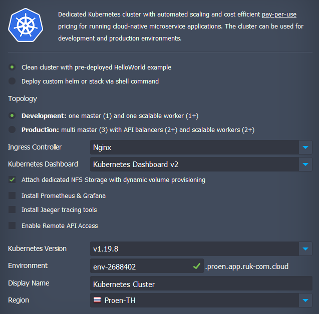Expand the Ingress Controller dropdown

pos(305,147)
